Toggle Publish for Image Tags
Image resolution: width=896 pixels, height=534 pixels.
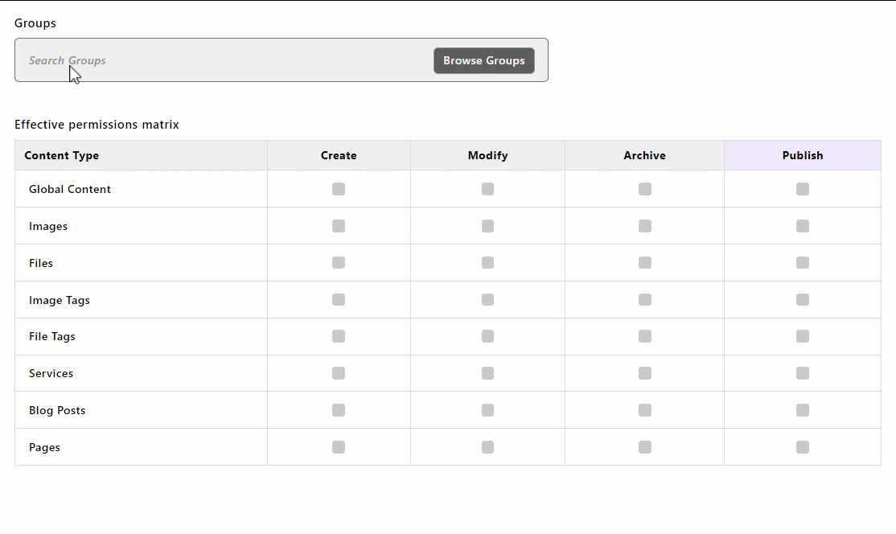(x=803, y=300)
